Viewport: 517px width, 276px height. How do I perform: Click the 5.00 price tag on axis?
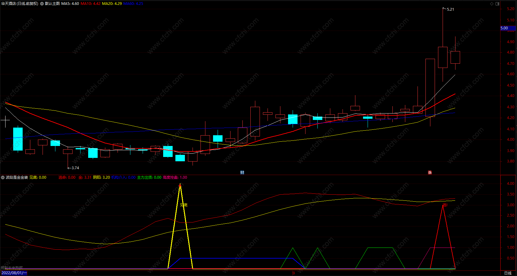[x=508, y=28]
